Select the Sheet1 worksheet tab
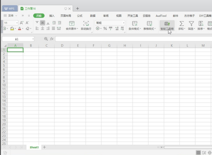 coord(34,147)
